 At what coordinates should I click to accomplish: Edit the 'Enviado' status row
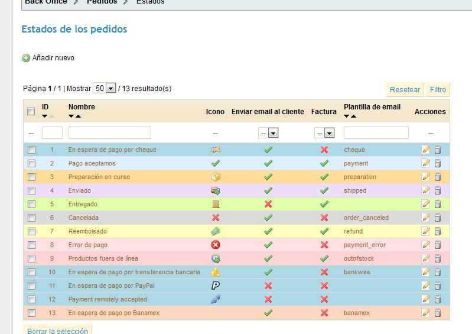click(426, 190)
